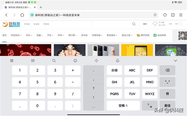Expand the 汽车 nav dropdown

(x=50, y=35)
